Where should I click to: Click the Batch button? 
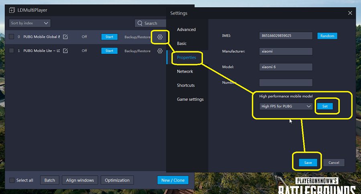click(49, 180)
